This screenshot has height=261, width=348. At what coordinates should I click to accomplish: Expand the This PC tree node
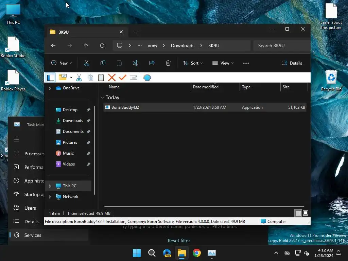50,186
